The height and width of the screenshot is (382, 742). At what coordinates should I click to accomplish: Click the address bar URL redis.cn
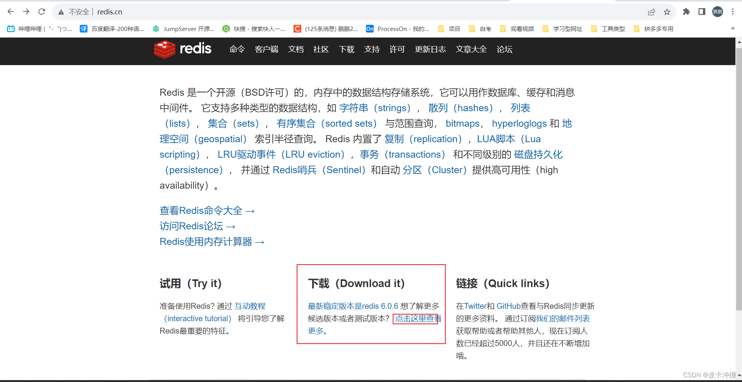[x=110, y=12]
